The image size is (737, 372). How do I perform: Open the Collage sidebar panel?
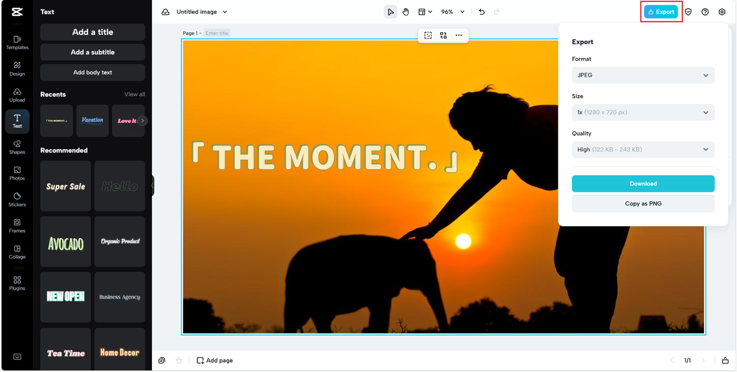pyautogui.click(x=17, y=252)
